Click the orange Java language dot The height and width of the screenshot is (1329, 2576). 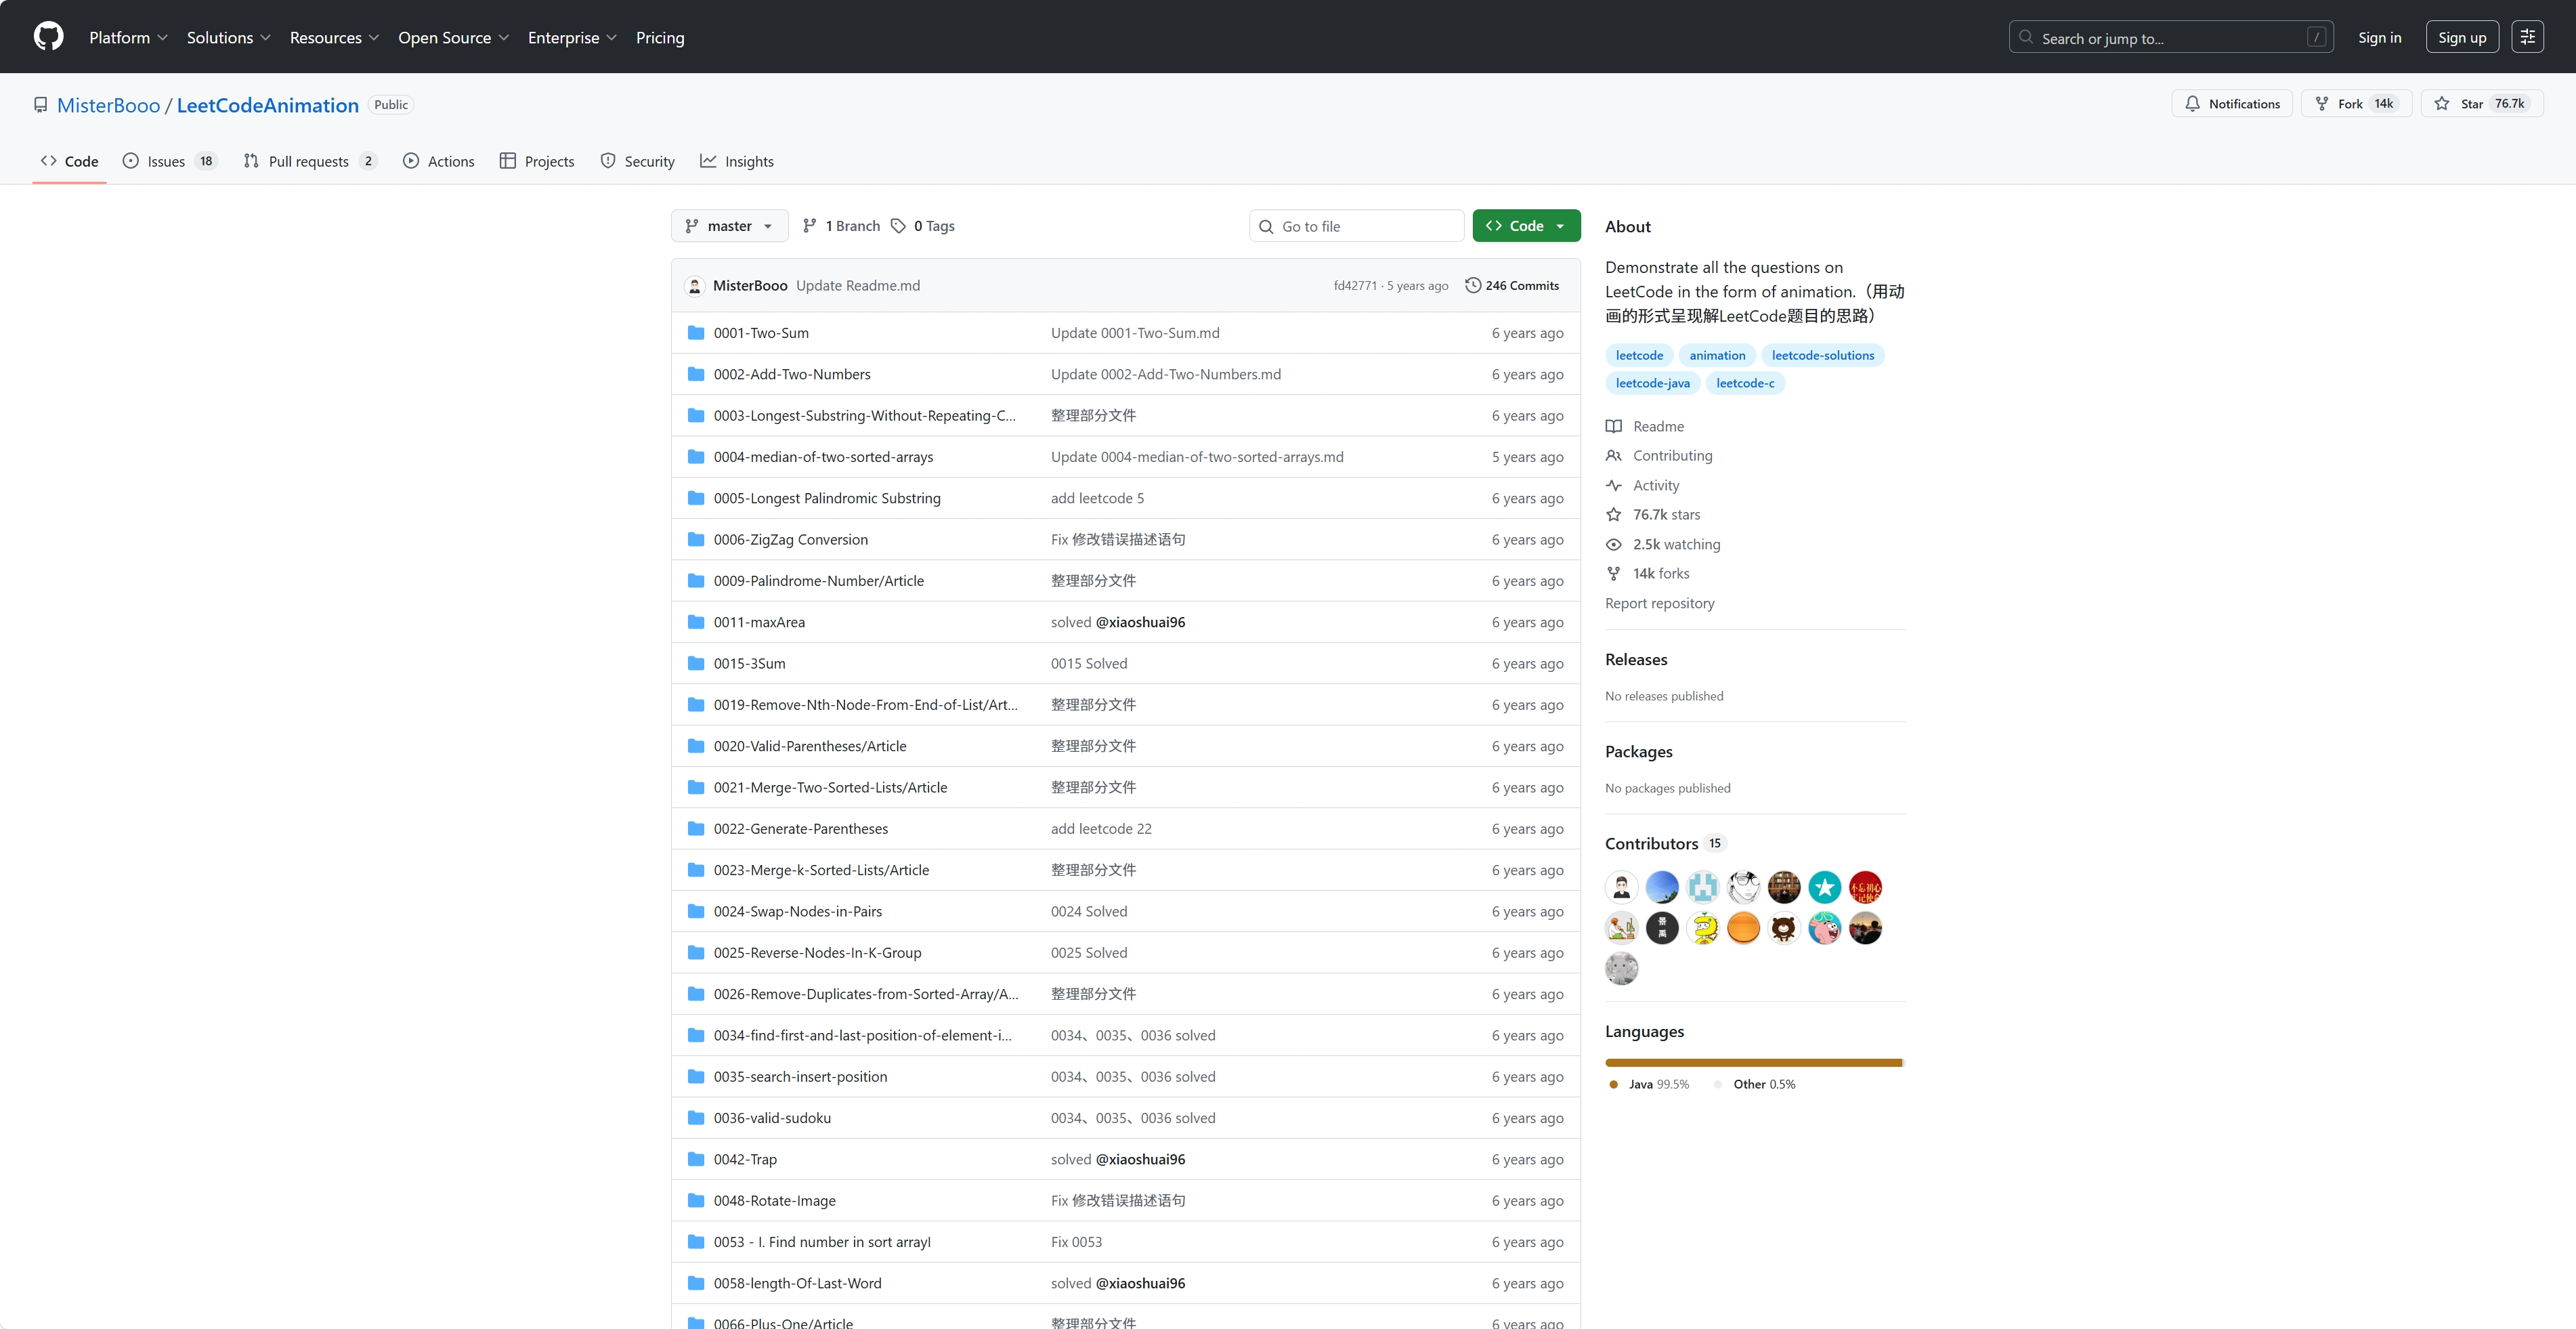pyautogui.click(x=1613, y=1084)
